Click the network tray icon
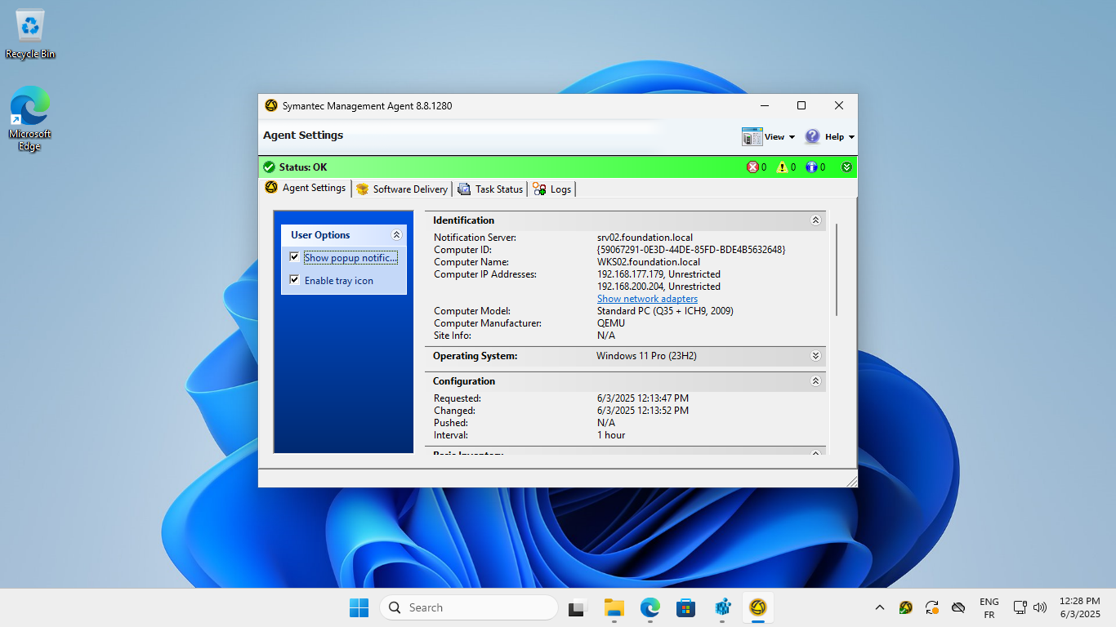The width and height of the screenshot is (1116, 627). (1020, 607)
